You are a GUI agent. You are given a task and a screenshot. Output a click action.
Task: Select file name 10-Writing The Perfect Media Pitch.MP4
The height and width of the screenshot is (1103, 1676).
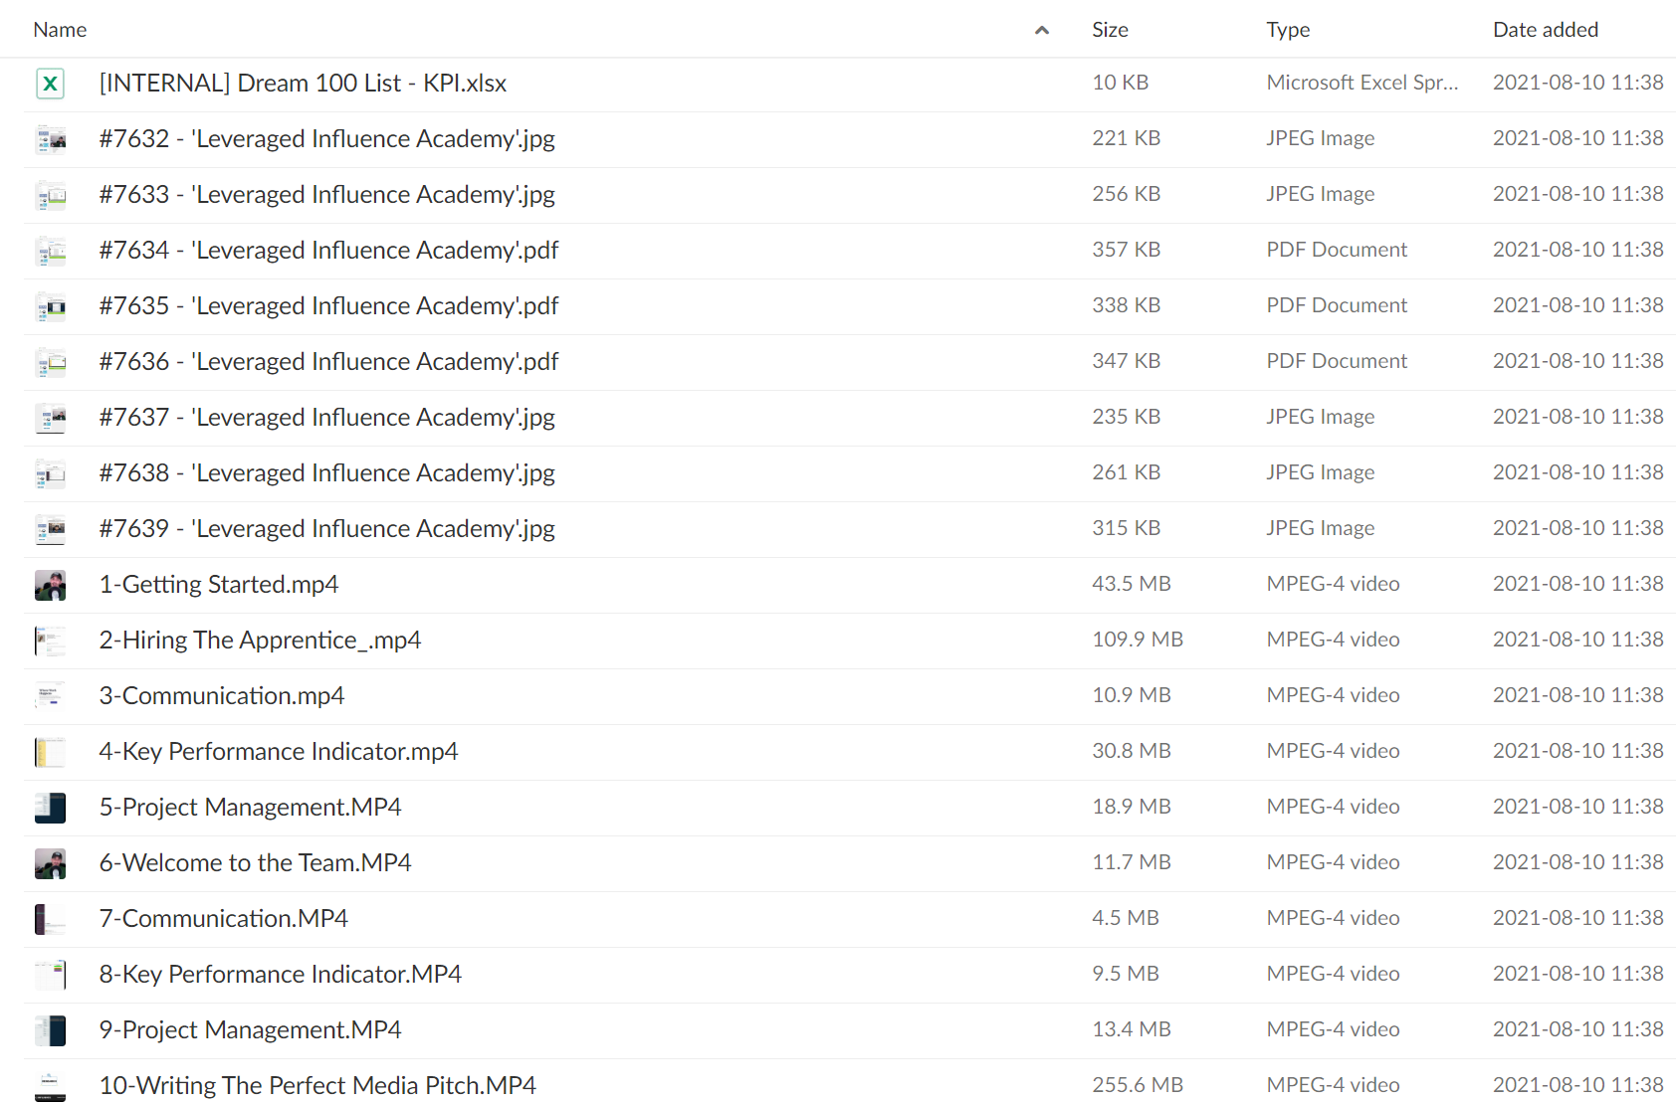317,1086
